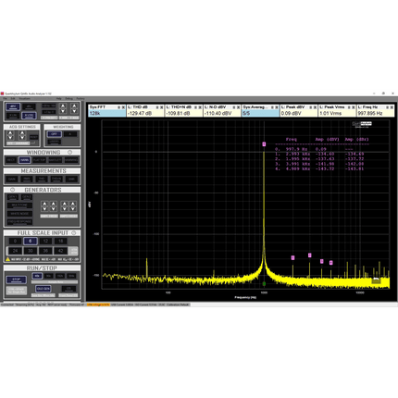Click the STOP acquisition button
The image size is (398, 398).
pyautogui.click(x=17, y=280)
